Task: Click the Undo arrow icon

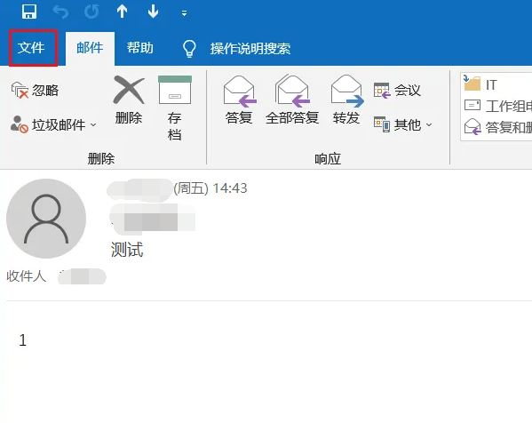Action: pos(60,12)
